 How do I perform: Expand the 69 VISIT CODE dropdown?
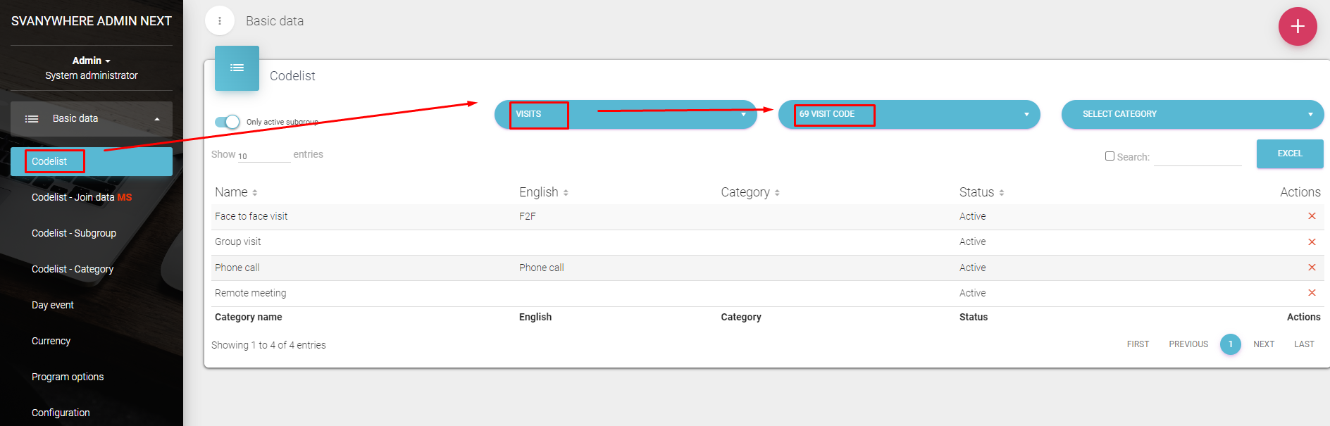(x=909, y=114)
